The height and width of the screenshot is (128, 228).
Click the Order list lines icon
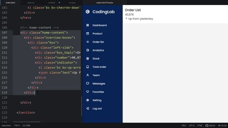click(x=88, y=42)
